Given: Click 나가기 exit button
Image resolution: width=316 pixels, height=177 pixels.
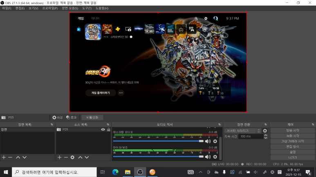Looking at the screenshot, I should [293, 157].
